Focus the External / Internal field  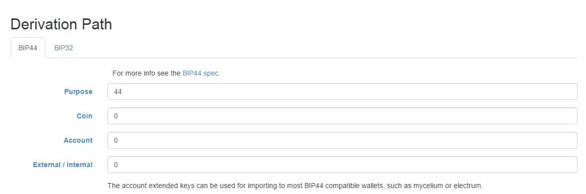tap(342, 165)
